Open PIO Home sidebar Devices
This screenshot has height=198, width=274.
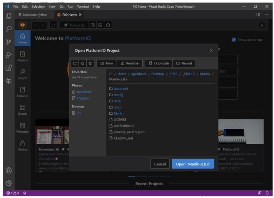point(23,145)
